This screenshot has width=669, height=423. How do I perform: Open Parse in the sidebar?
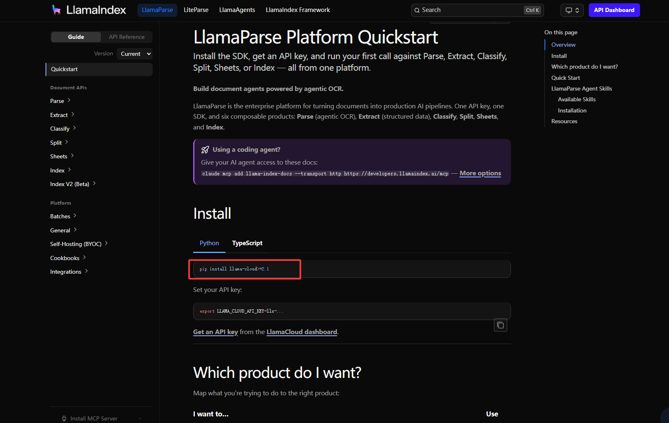click(x=57, y=101)
